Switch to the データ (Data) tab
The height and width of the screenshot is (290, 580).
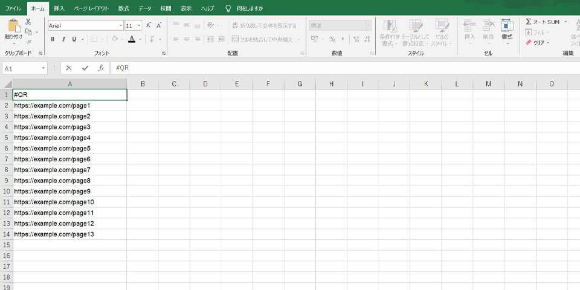[x=144, y=8]
